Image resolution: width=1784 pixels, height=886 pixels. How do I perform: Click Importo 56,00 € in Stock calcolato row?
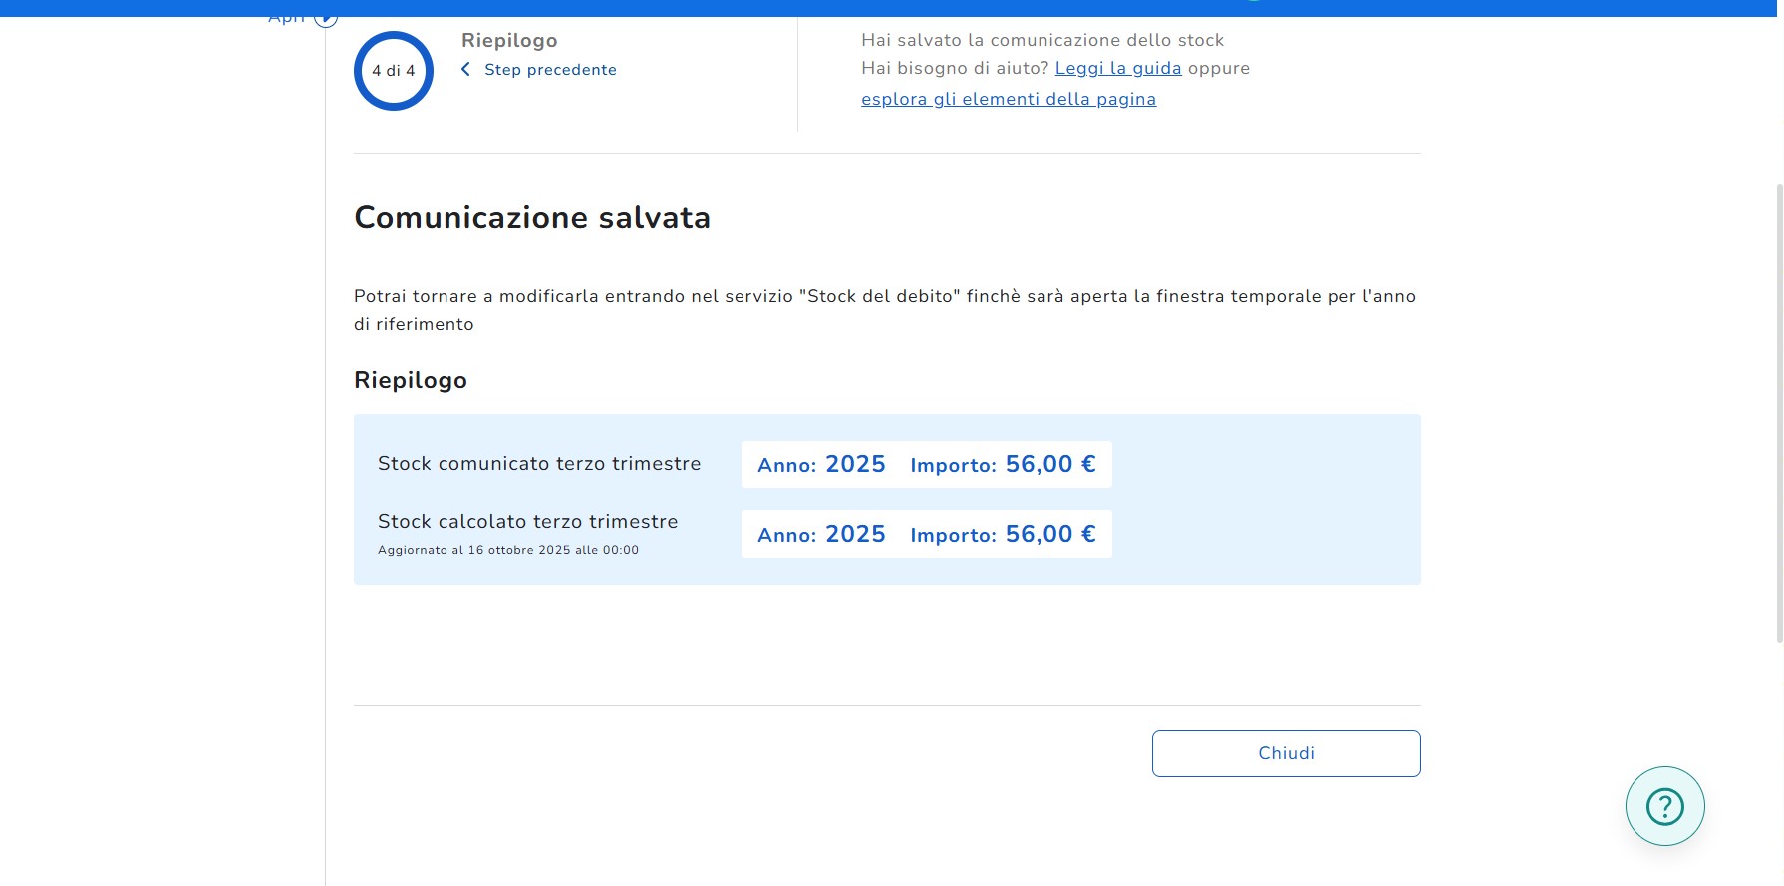pyautogui.click(x=1003, y=535)
